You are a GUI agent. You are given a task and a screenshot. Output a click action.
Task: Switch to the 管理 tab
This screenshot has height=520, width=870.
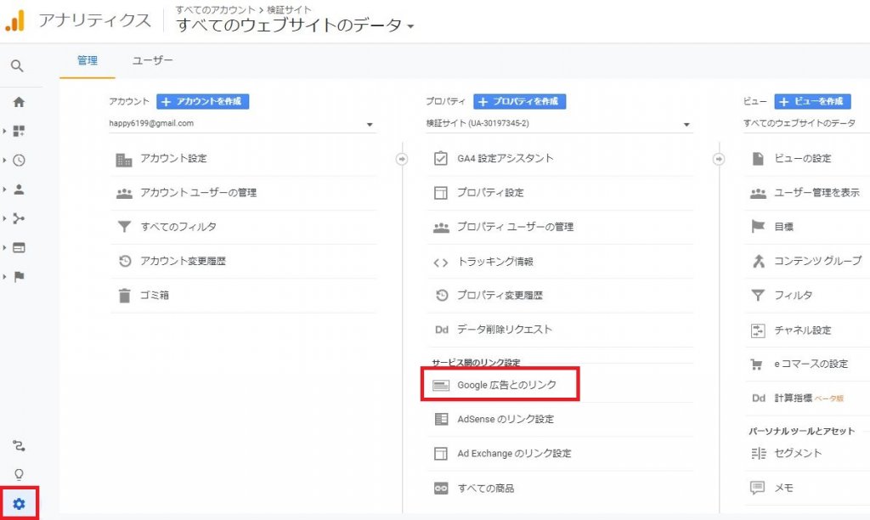click(x=88, y=60)
